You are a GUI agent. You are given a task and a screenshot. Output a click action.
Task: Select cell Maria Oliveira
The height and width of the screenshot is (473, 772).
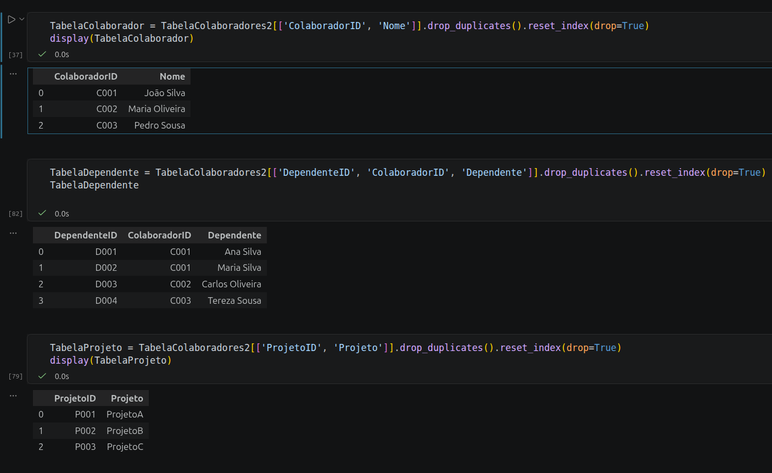(x=156, y=109)
